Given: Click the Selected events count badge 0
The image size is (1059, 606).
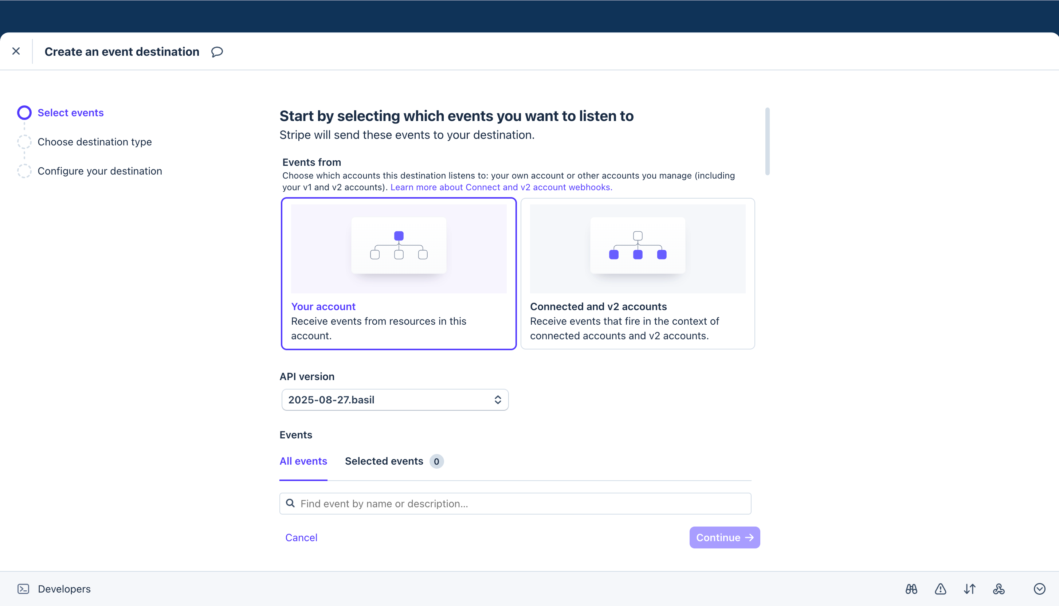Looking at the screenshot, I should point(436,461).
